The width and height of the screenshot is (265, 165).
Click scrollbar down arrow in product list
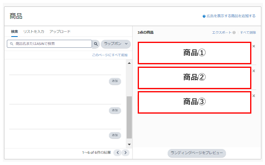tap(129, 145)
